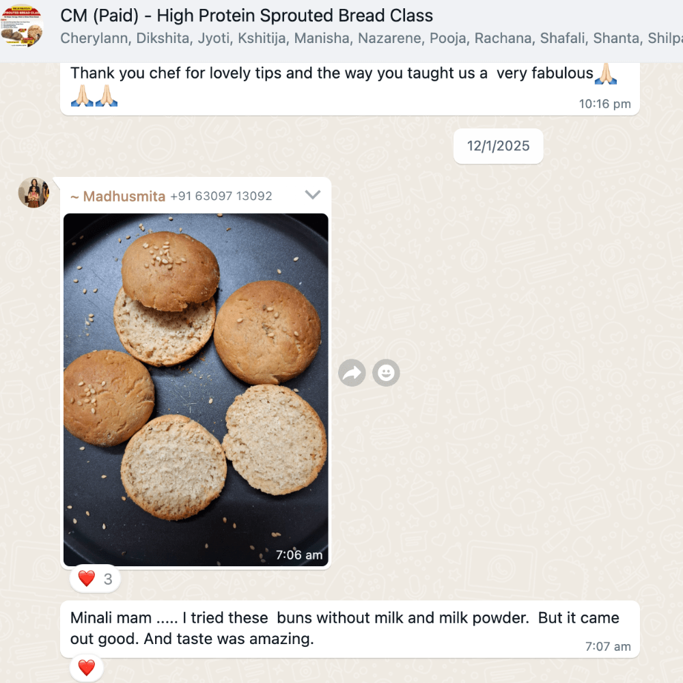Click Madhusmita's profile avatar
Screen dimensions: 683x683
[x=33, y=193]
